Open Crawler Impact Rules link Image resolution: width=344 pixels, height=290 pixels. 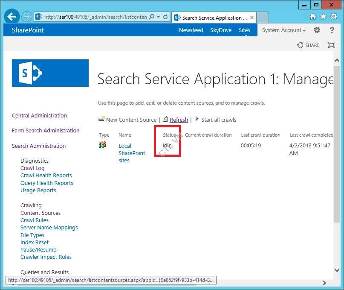(46, 257)
